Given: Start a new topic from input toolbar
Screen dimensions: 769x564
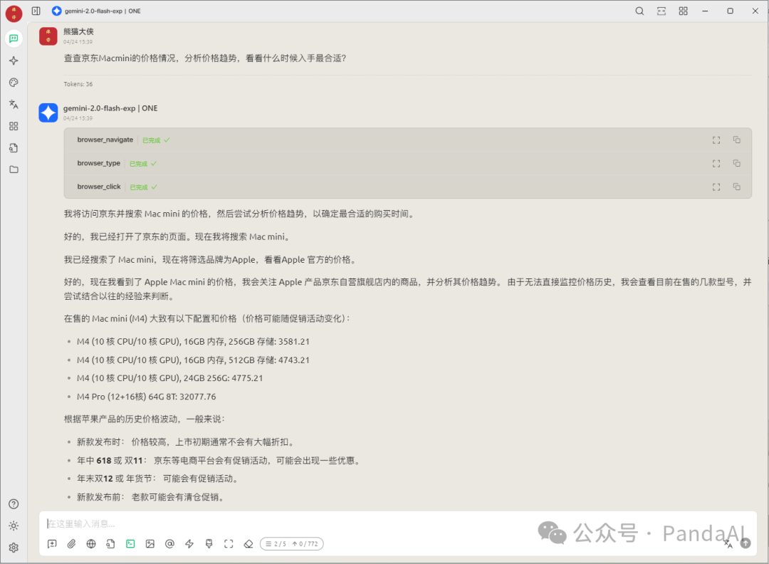Looking at the screenshot, I should click(x=52, y=544).
